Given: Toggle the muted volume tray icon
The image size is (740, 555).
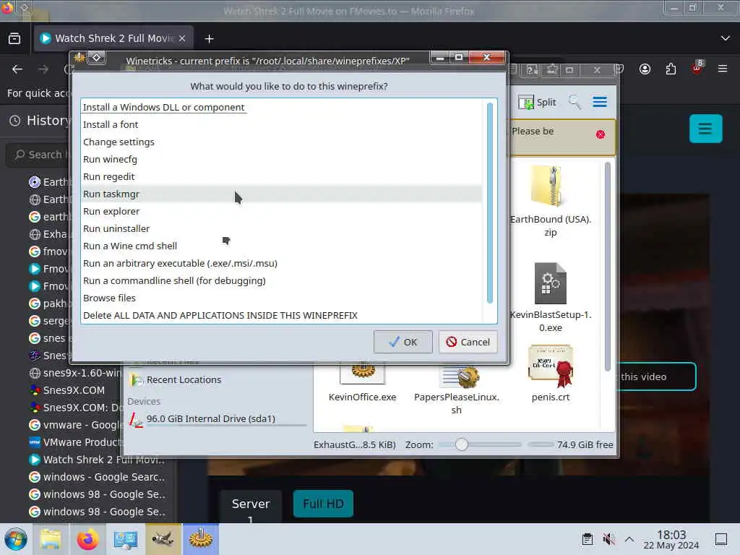Looking at the screenshot, I should [608, 539].
